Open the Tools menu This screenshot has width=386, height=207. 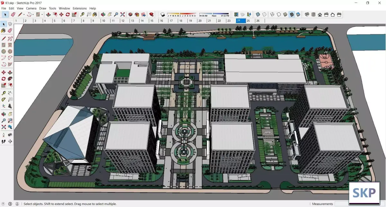tap(52, 8)
